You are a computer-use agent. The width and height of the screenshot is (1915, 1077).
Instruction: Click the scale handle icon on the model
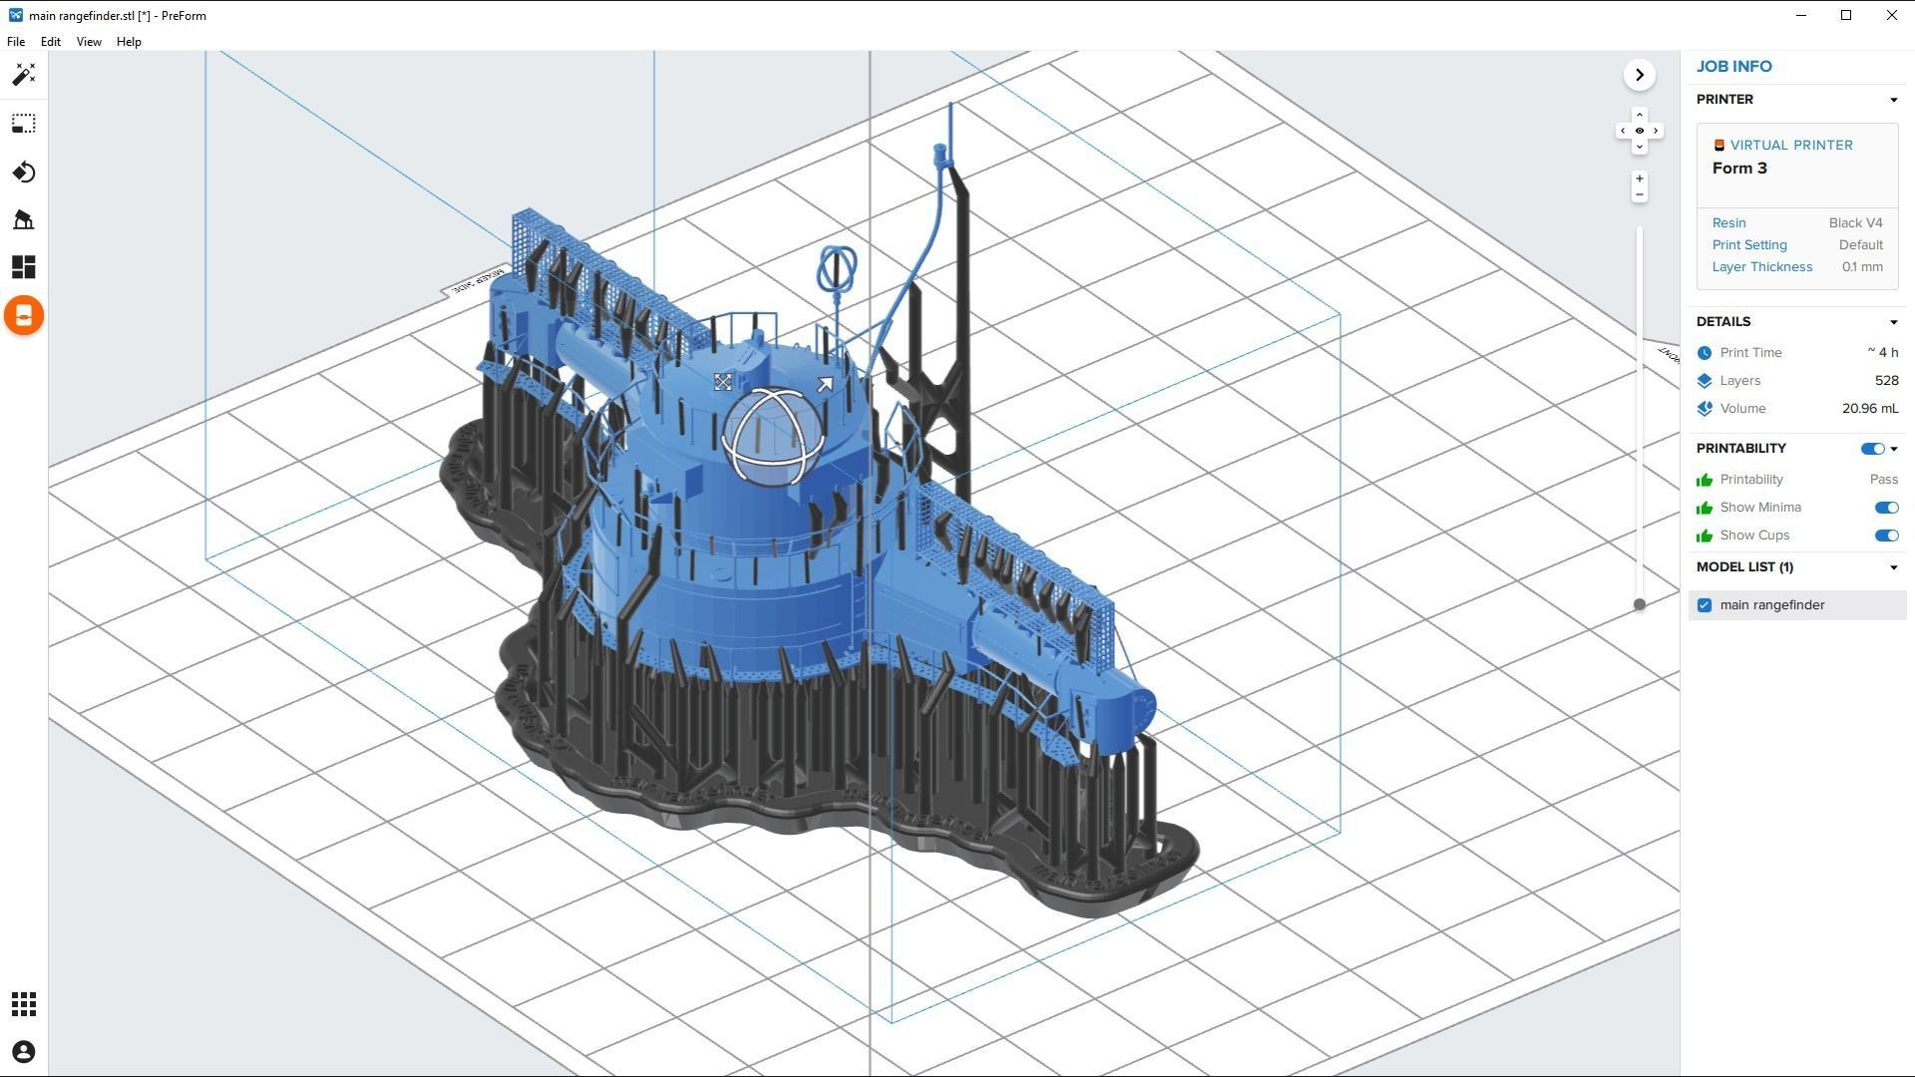(x=723, y=382)
